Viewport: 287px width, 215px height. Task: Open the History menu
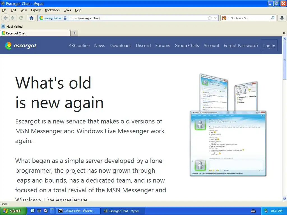pyautogui.click(x=36, y=10)
